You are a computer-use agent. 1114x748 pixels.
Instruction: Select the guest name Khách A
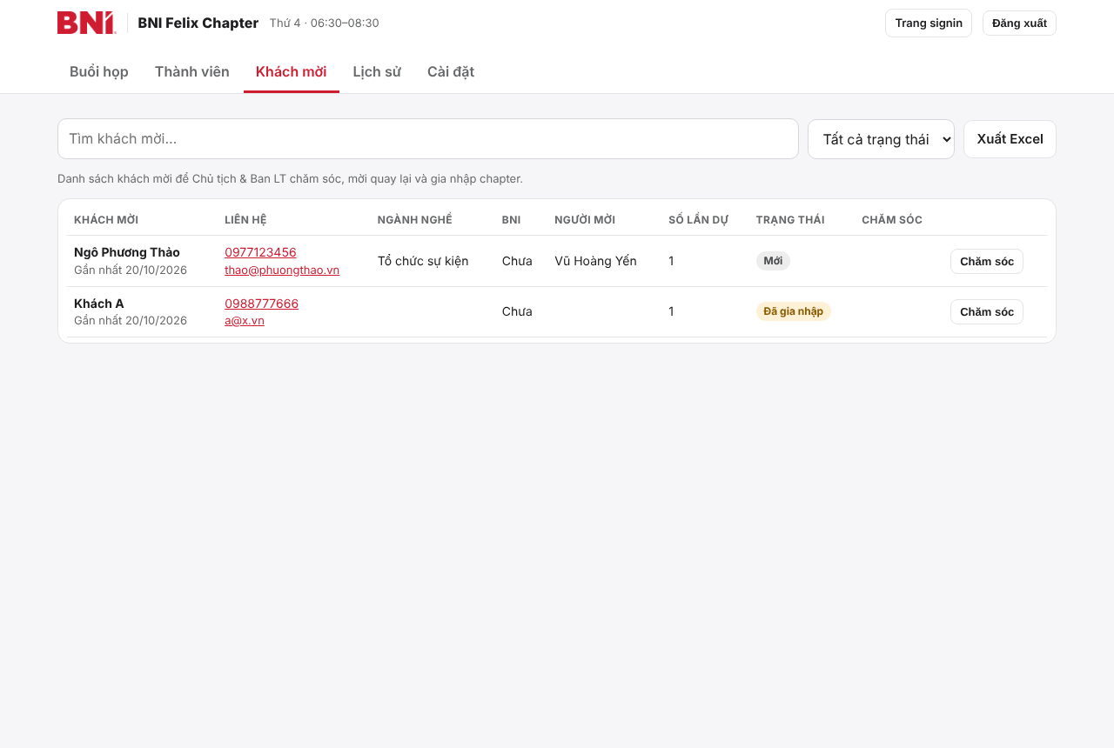(x=99, y=304)
